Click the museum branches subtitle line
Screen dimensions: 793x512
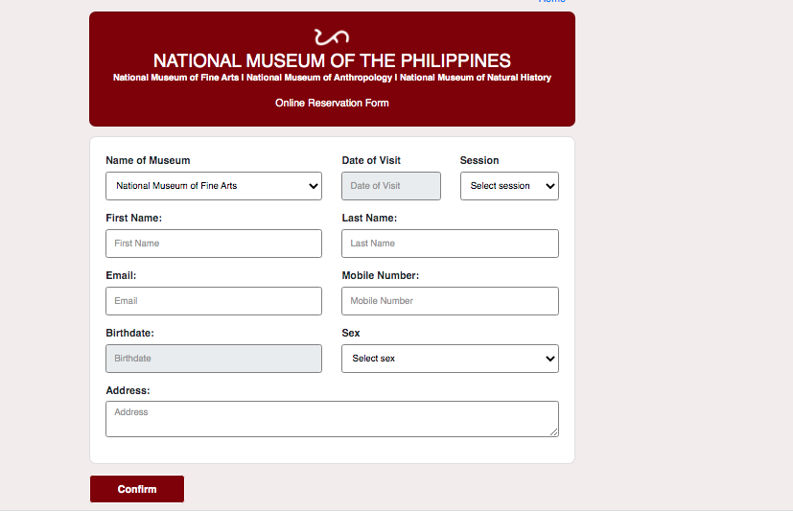[x=332, y=78]
